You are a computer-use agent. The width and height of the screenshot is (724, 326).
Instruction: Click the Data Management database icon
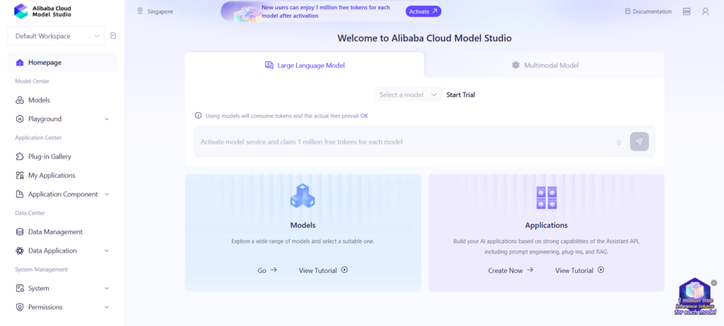pos(20,232)
